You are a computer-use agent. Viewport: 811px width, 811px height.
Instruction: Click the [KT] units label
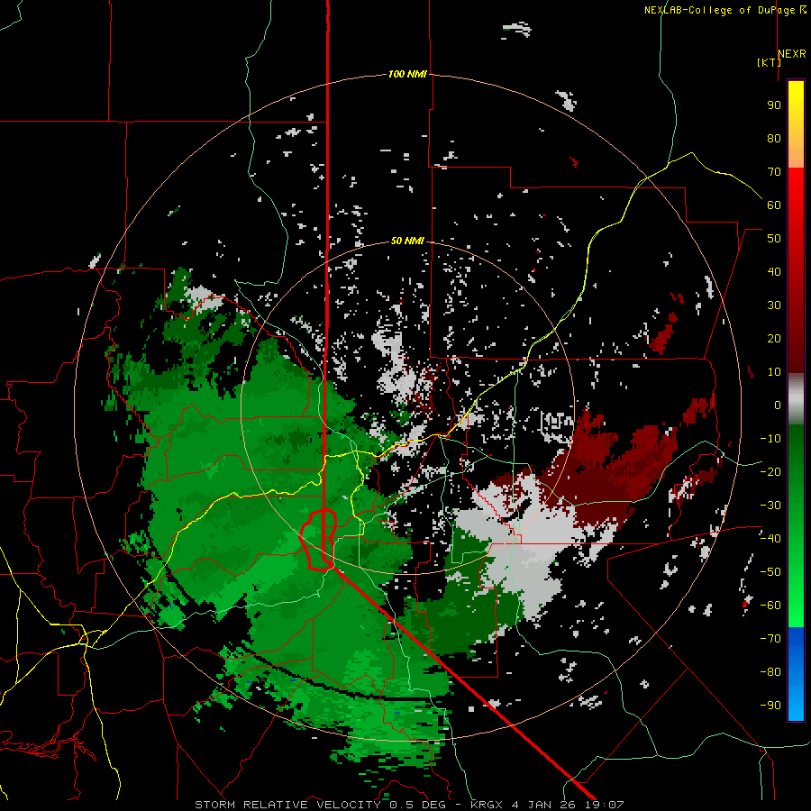click(770, 62)
